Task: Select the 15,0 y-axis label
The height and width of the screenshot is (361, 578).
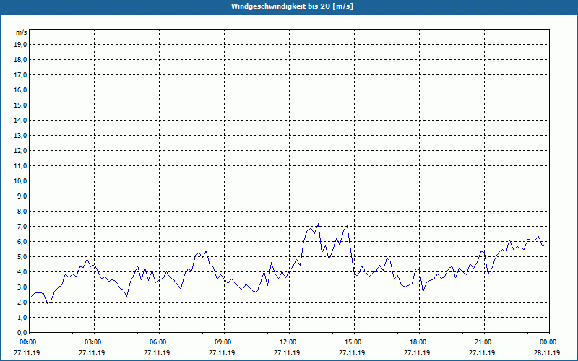Action: 20,105
